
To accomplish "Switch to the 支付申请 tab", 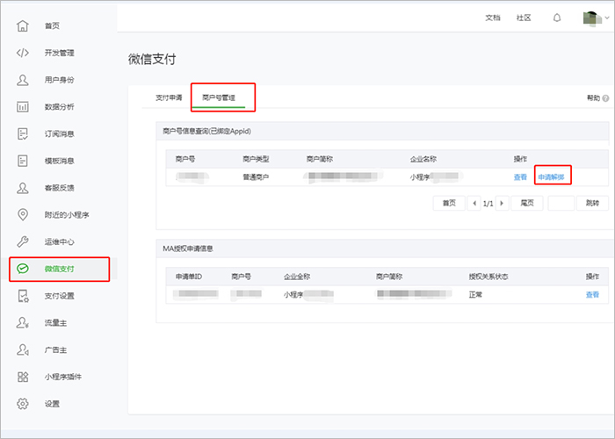I will pyautogui.click(x=169, y=97).
